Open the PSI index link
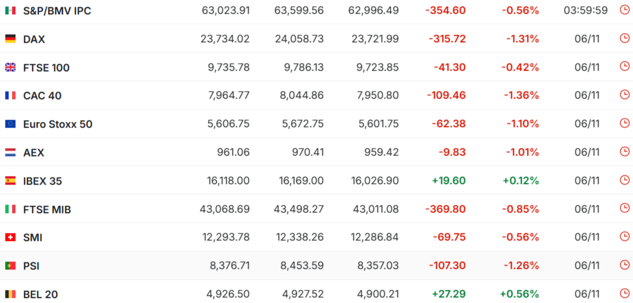The width and height of the screenshot is (633, 303). click(x=31, y=266)
